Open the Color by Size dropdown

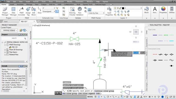[x=96, y=13]
